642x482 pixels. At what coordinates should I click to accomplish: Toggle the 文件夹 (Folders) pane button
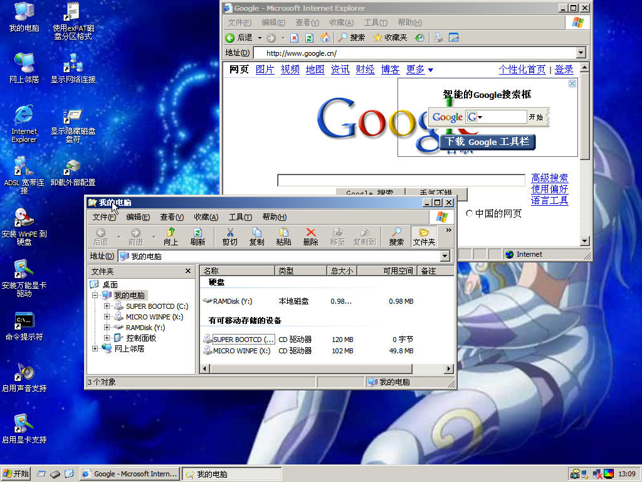tap(424, 237)
